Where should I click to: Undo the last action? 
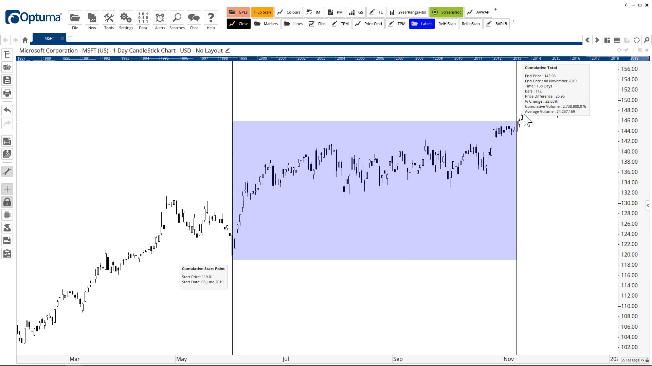pos(7,110)
